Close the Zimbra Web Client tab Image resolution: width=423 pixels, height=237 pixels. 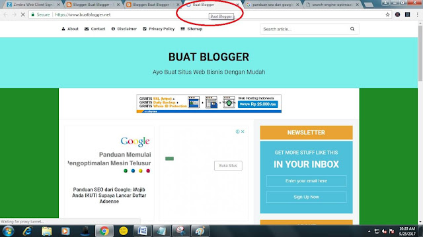tap(58, 5)
